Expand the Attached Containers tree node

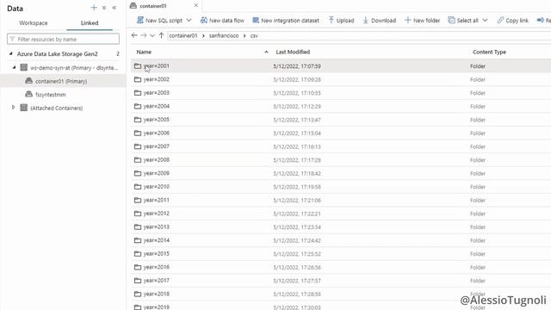[x=14, y=107]
